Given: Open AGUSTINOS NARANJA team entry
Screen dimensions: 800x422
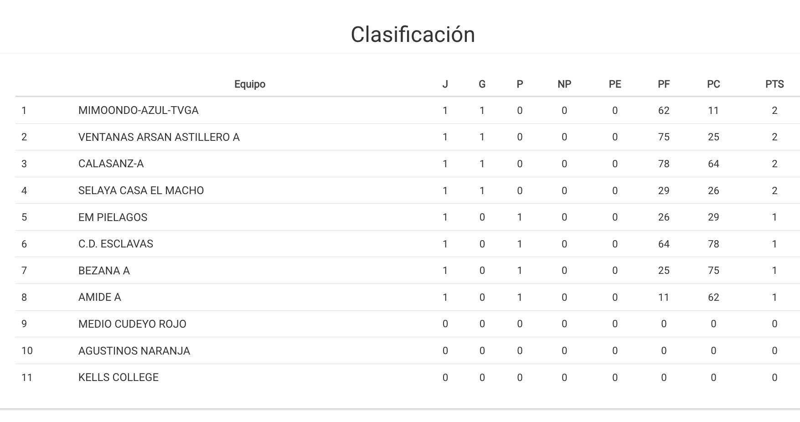Looking at the screenshot, I should pos(134,351).
